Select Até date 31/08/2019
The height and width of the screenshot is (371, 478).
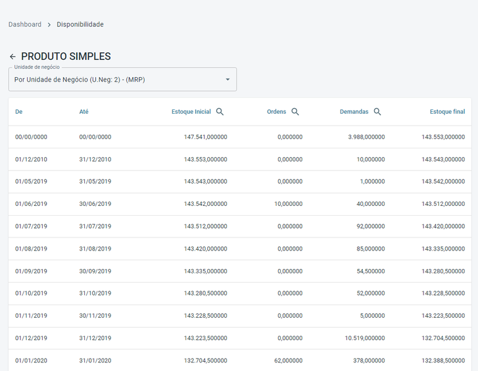click(95, 249)
